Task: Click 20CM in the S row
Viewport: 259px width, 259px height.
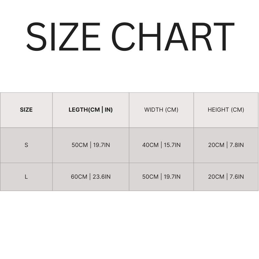Action: tap(216, 145)
